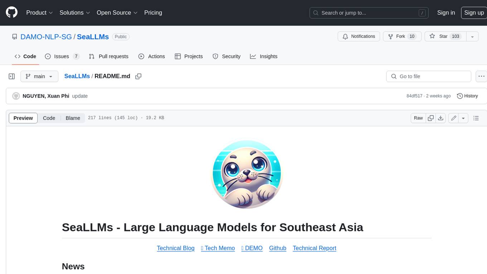This screenshot has width=487, height=274.
Task: Open the Tech Memo link
Action: point(218,248)
